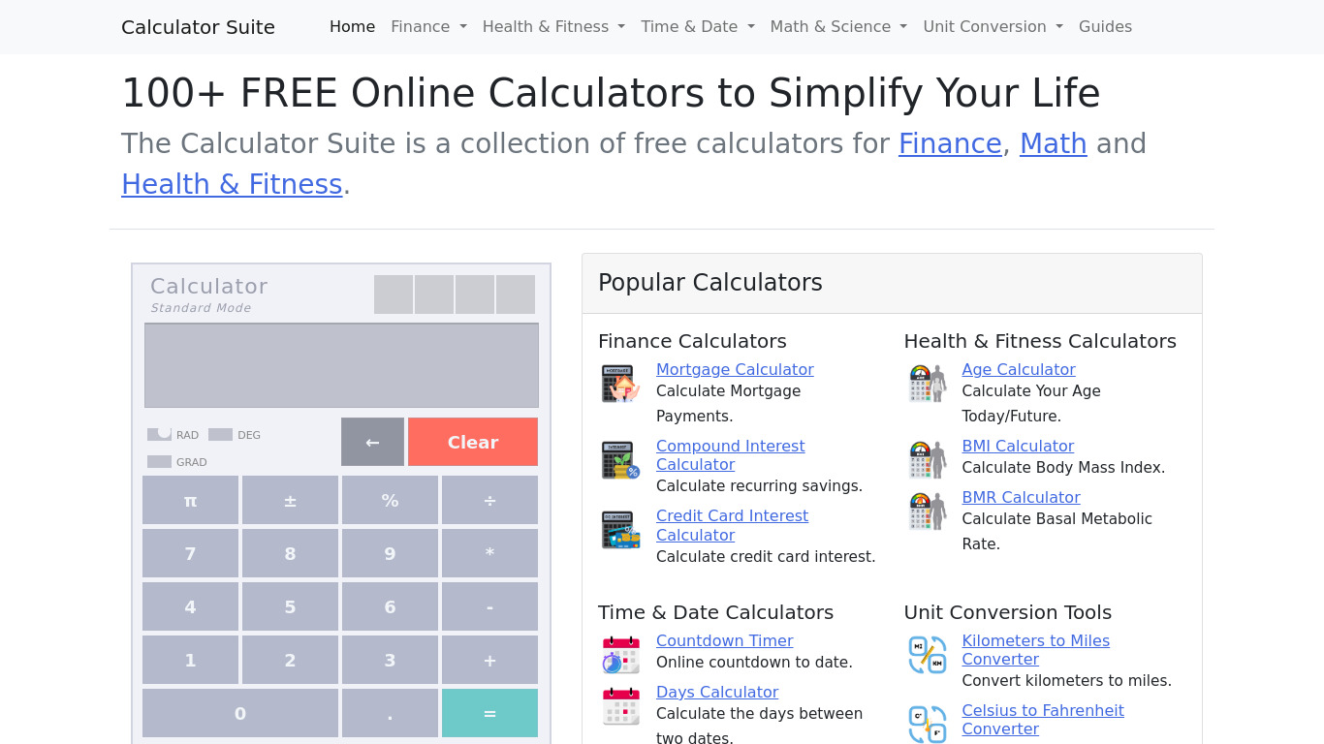Click the Credit Card Interest Calculator icon
The height and width of the screenshot is (744, 1324).
[x=620, y=530]
